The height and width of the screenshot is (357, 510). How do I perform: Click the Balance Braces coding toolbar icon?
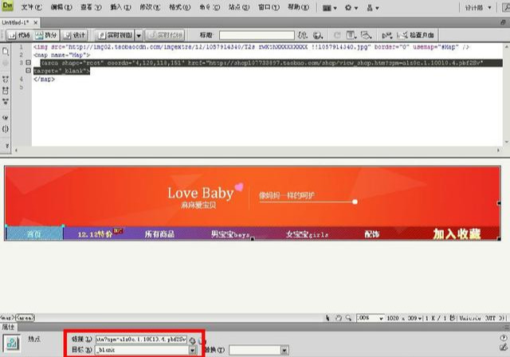[6, 129]
